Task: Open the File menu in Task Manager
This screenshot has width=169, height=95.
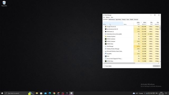Action: [x=104, y=17]
